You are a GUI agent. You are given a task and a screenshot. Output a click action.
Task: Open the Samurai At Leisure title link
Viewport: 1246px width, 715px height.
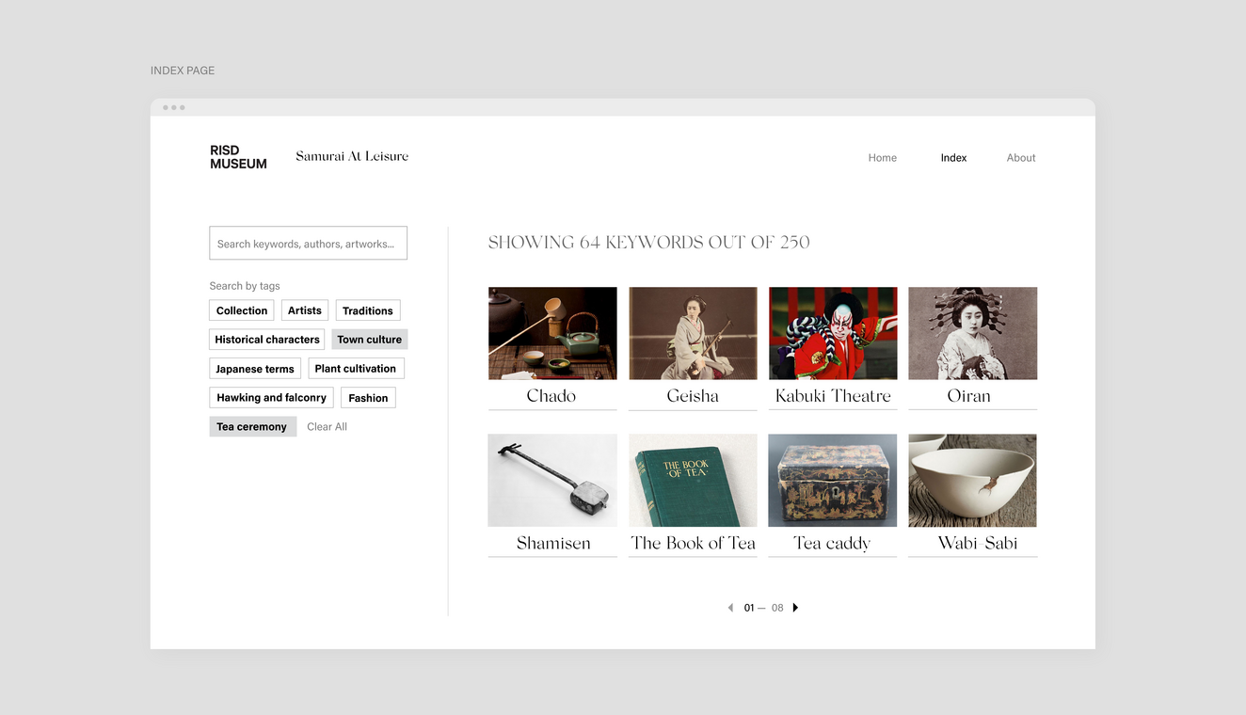pyautogui.click(x=352, y=156)
